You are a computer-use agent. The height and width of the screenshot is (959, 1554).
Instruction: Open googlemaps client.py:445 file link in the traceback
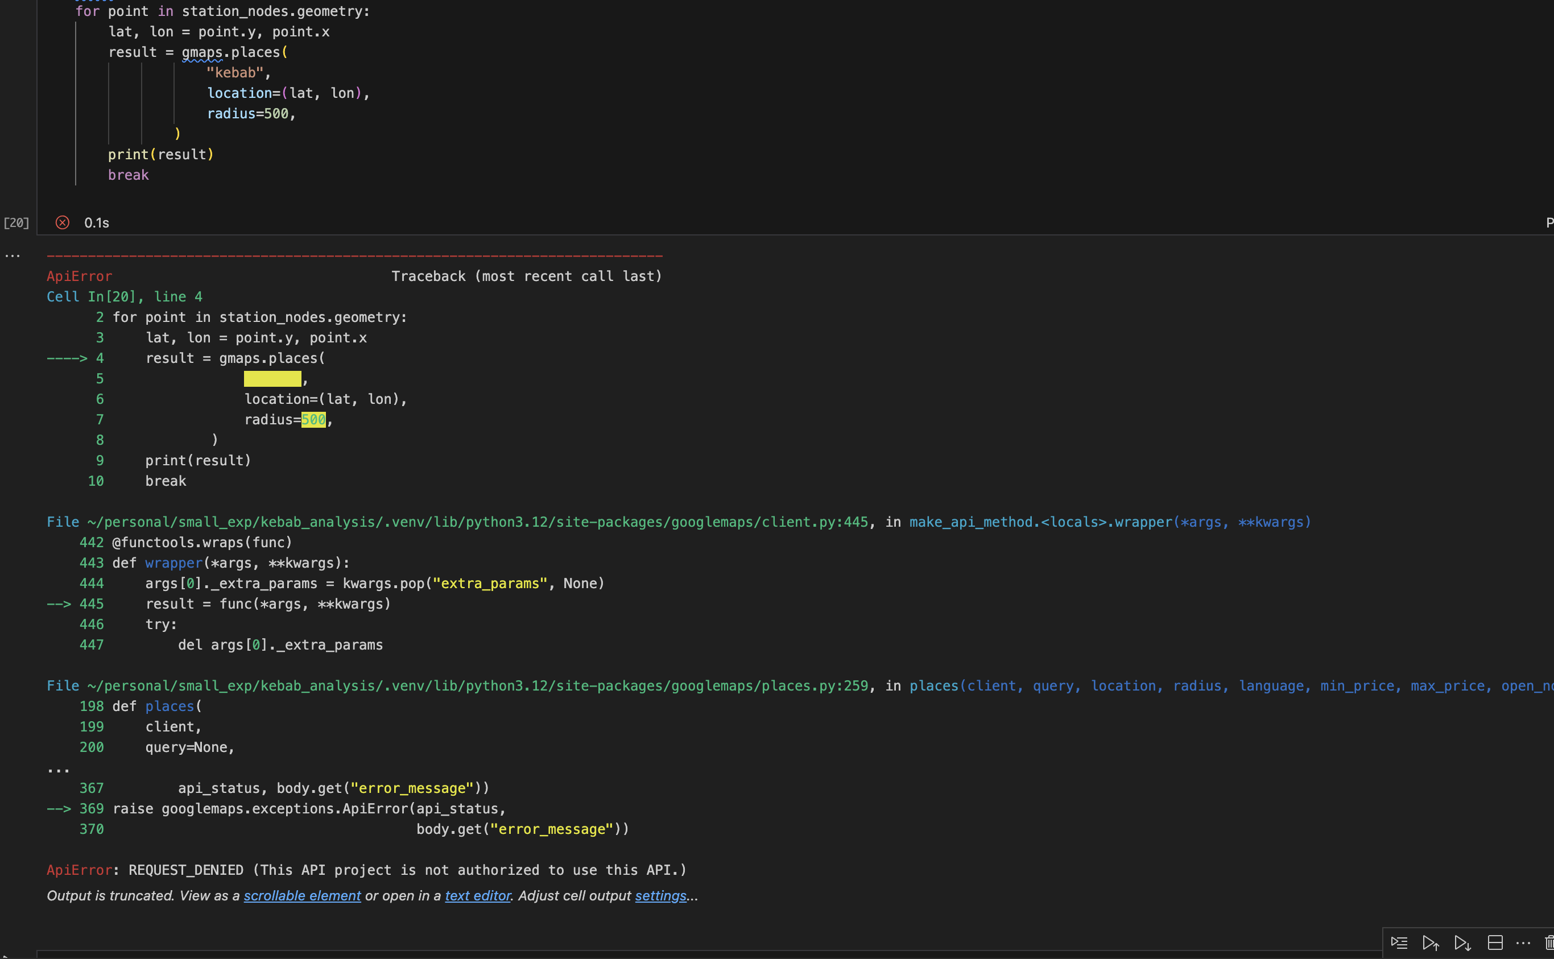pos(478,522)
